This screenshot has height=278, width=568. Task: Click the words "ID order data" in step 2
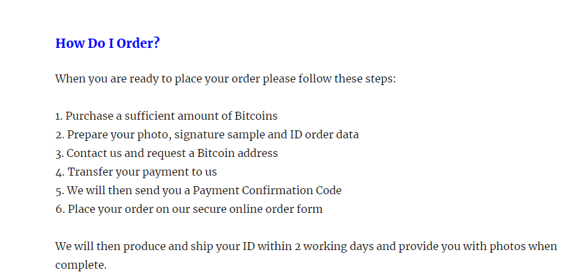(324, 135)
